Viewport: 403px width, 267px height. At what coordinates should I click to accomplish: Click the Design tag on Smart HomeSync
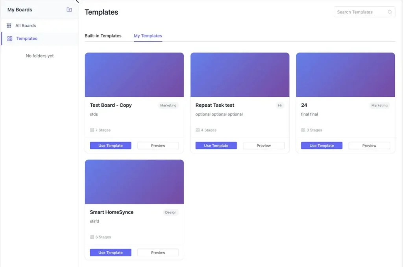(171, 212)
